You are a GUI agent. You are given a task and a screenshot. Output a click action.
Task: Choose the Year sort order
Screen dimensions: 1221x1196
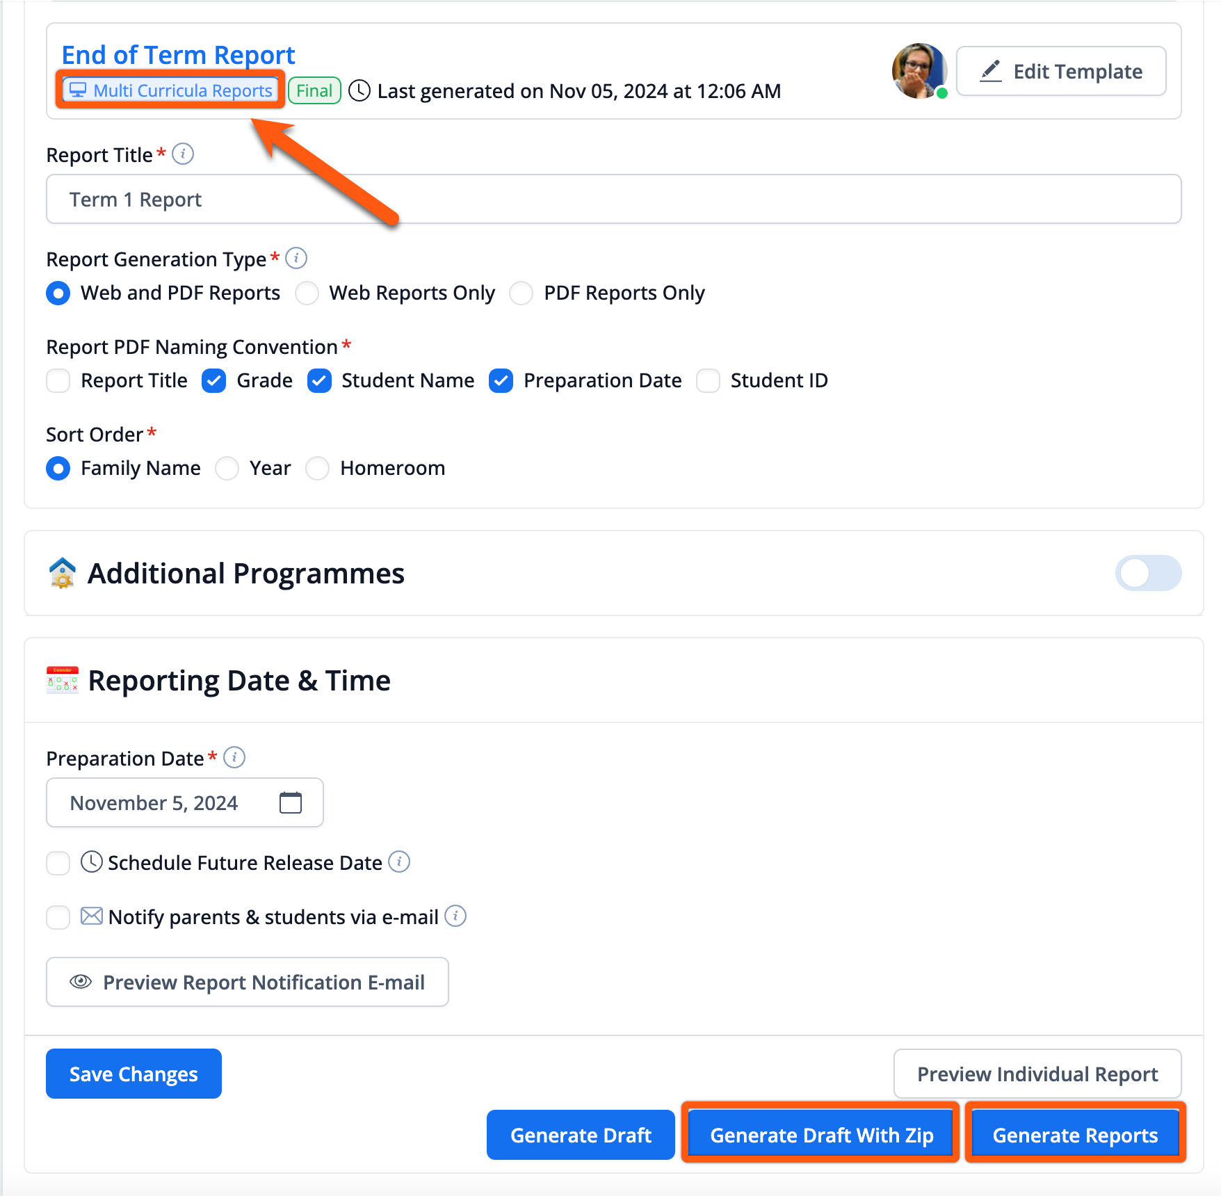[227, 468]
